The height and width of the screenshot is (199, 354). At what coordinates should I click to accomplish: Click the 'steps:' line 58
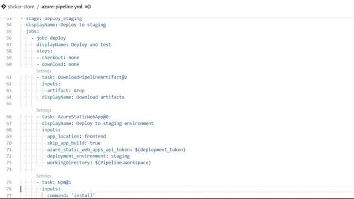point(44,51)
